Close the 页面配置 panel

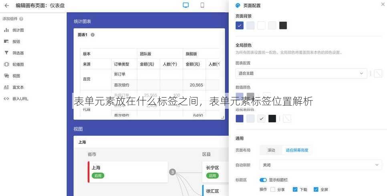pyautogui.click(x=383, y=4)
